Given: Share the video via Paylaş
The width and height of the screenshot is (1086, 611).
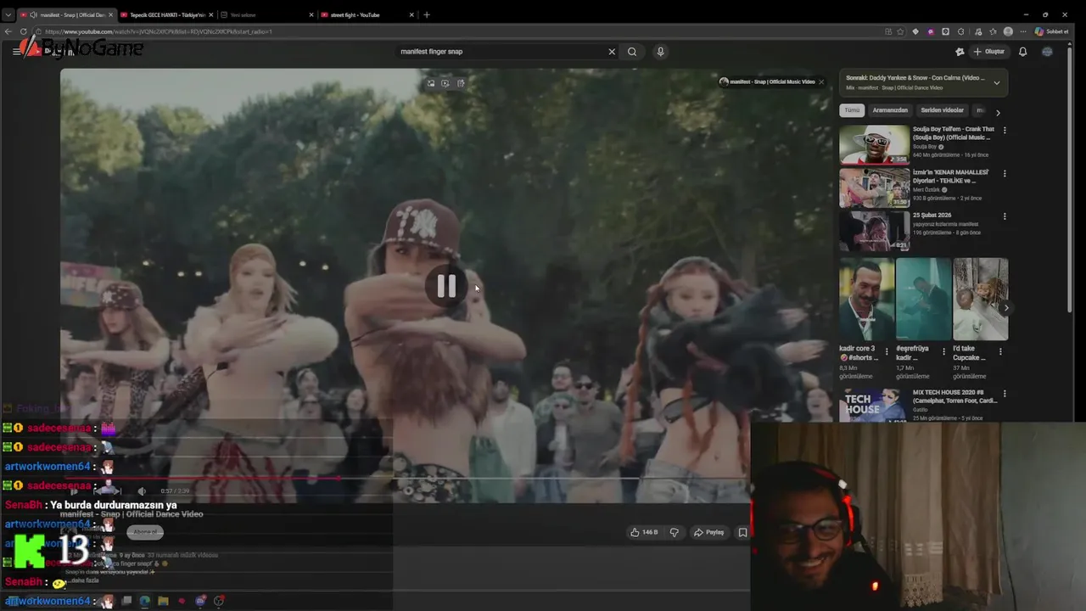Looking at the screenshot, I should [x=709, y=532].
